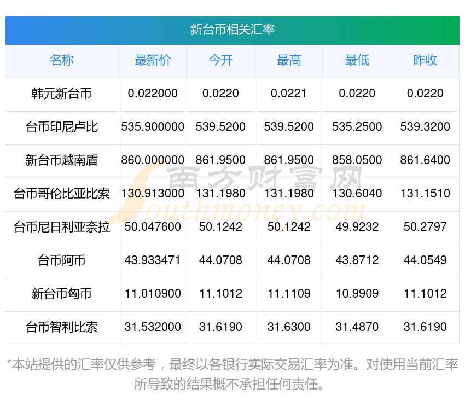Click the low value 10.9909
Screen dimensions: 465x401
pyautogui.click(x=357, y=294)
